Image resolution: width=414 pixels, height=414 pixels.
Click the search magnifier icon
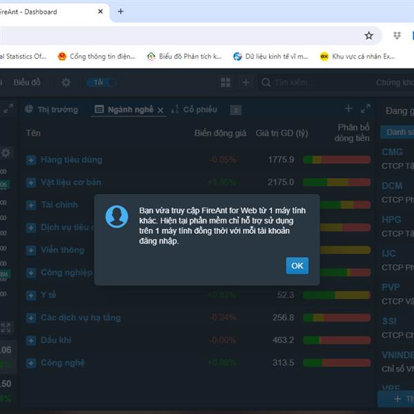point(266,83)
